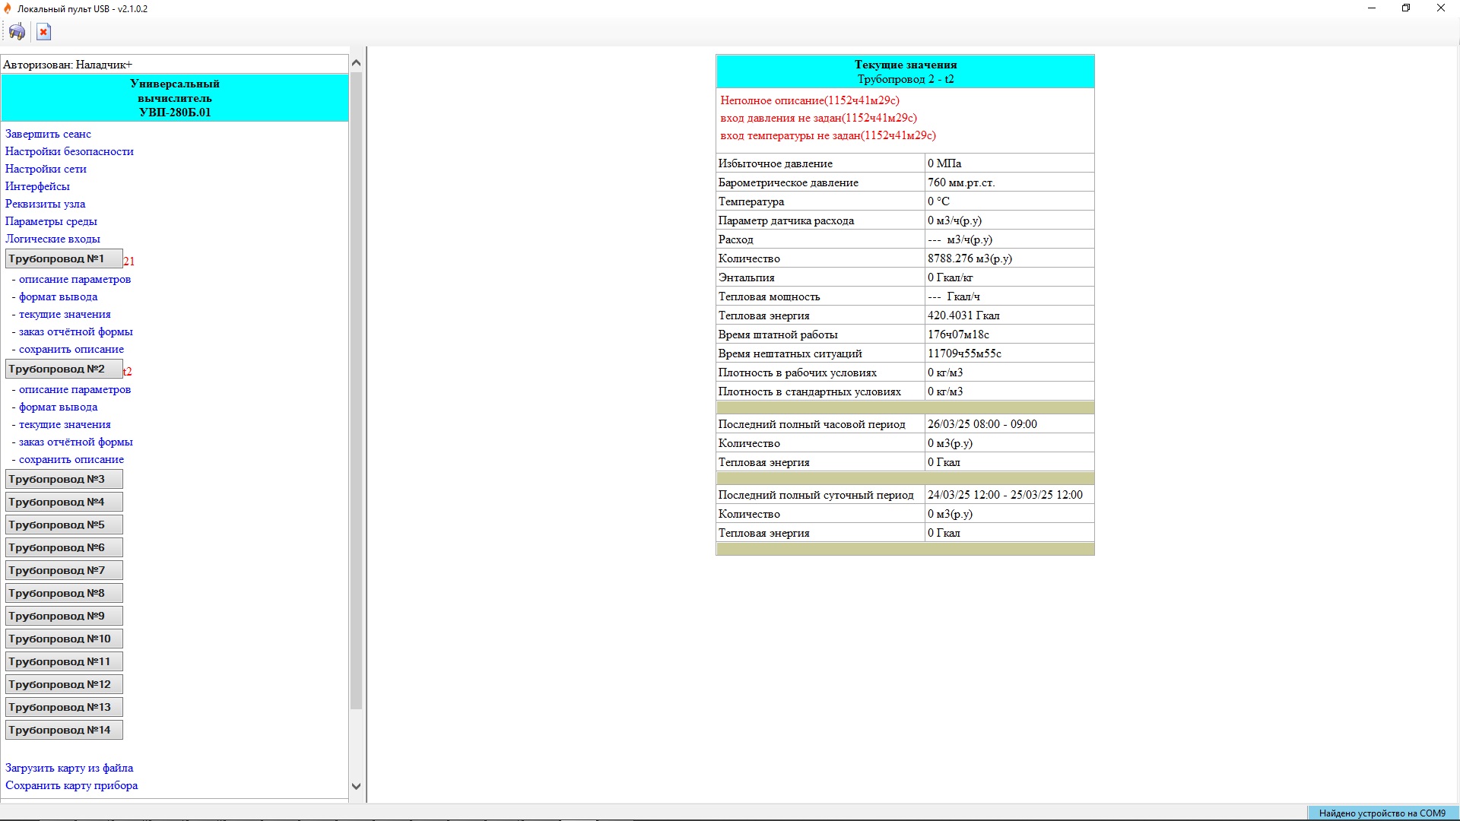Open Логические входы menu entry
Screen dimensions: 1460x821
click(x=52, y=239)
